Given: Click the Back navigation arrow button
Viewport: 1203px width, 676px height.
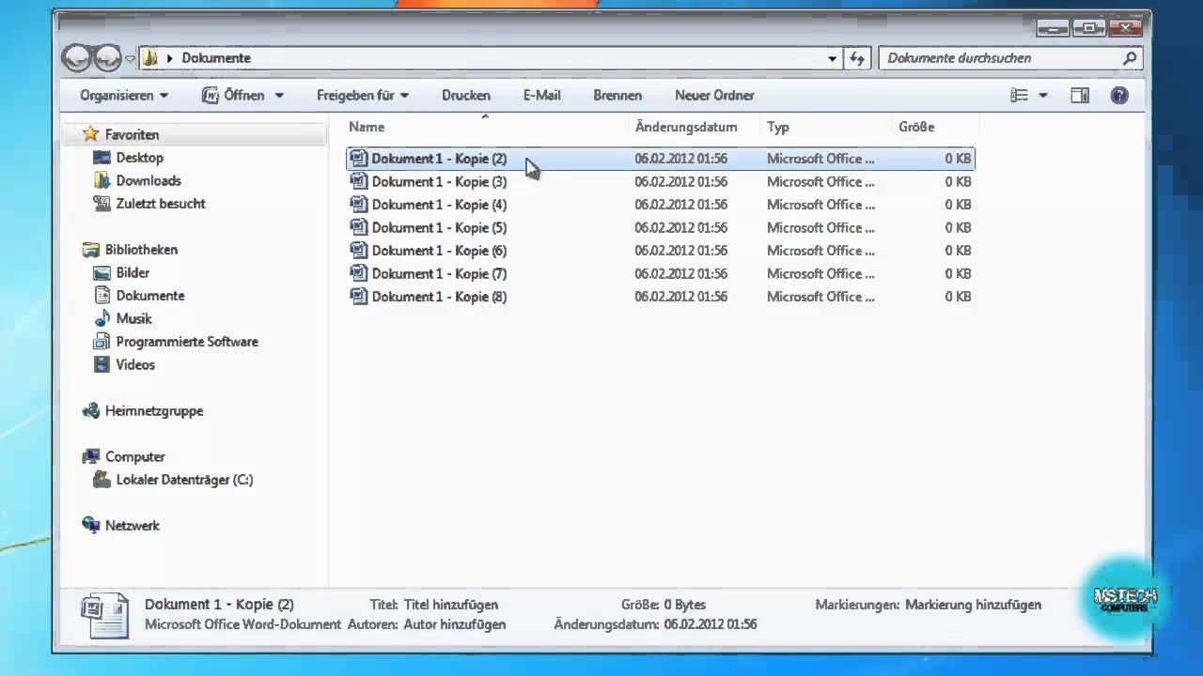Looking at the screenshot, I should (x=77, y=58).
